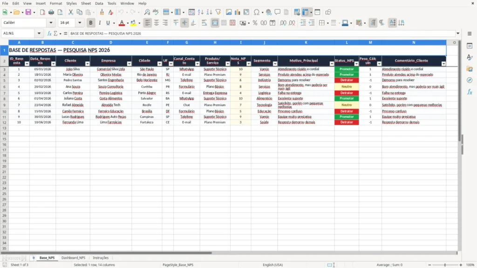The image size is (477, 268).
Task: Click the AutoFilter funnel icon
Action: click(x=218, y=12)
